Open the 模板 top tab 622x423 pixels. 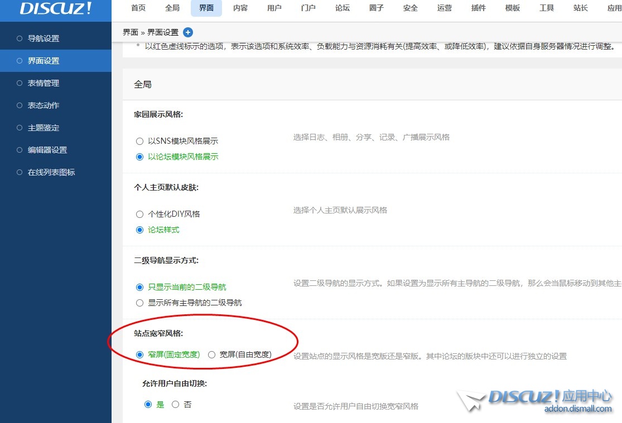tap(512, 8)
